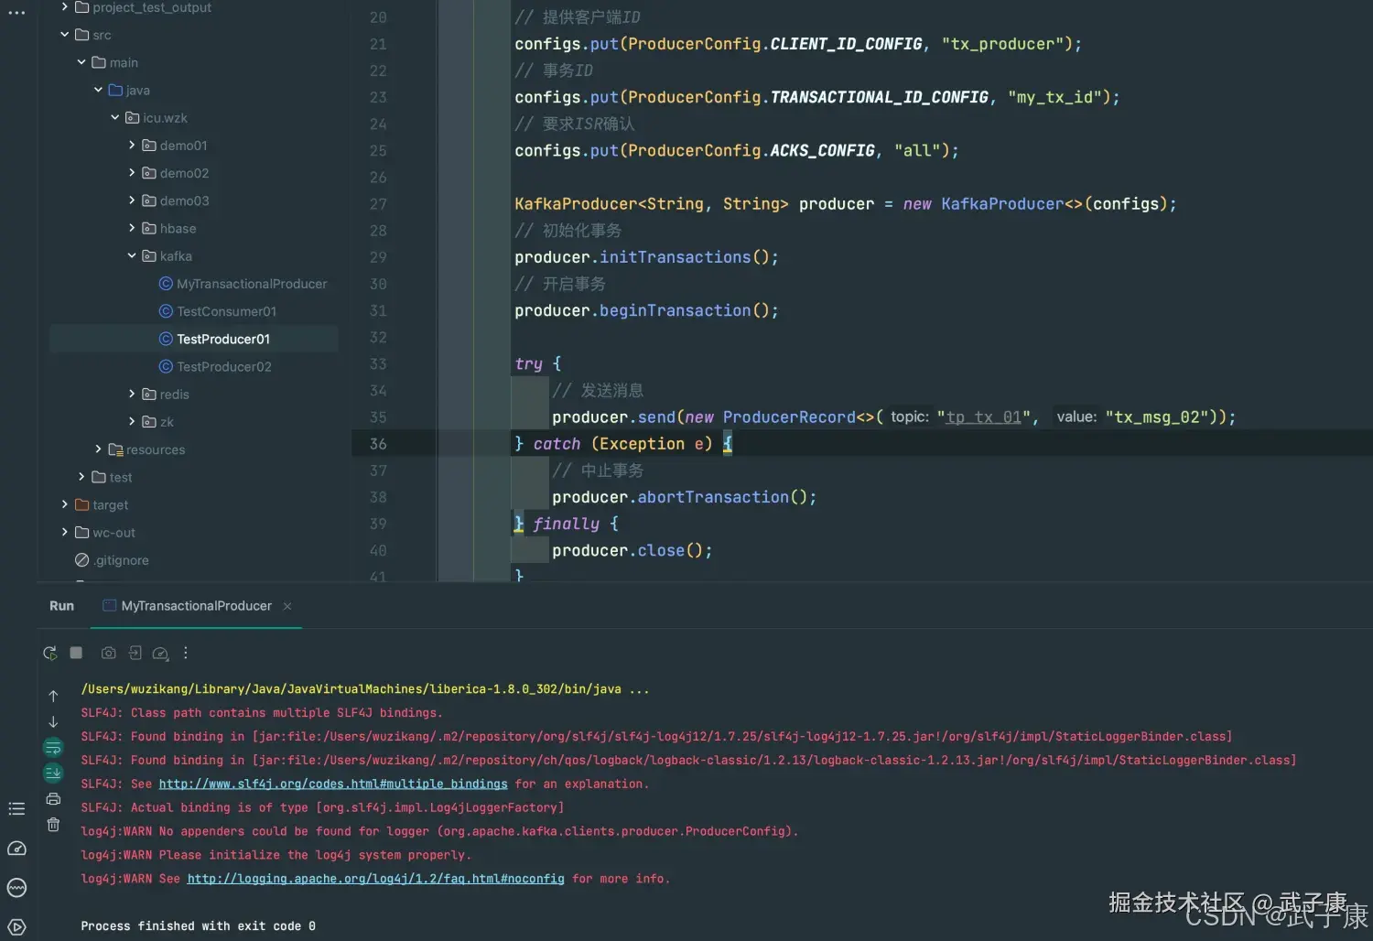This screenshot has width=1373, height=941.
Task: Select the .gitignore file
Action: click(x=112, y=560)
